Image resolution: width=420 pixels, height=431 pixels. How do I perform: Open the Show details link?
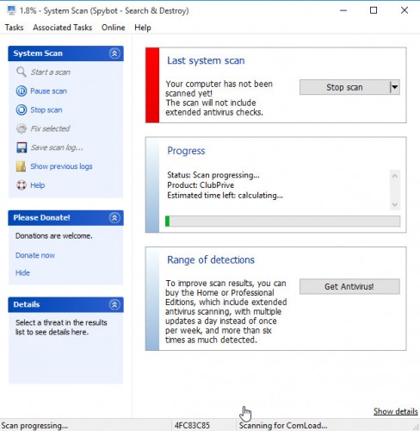[395, 411]
